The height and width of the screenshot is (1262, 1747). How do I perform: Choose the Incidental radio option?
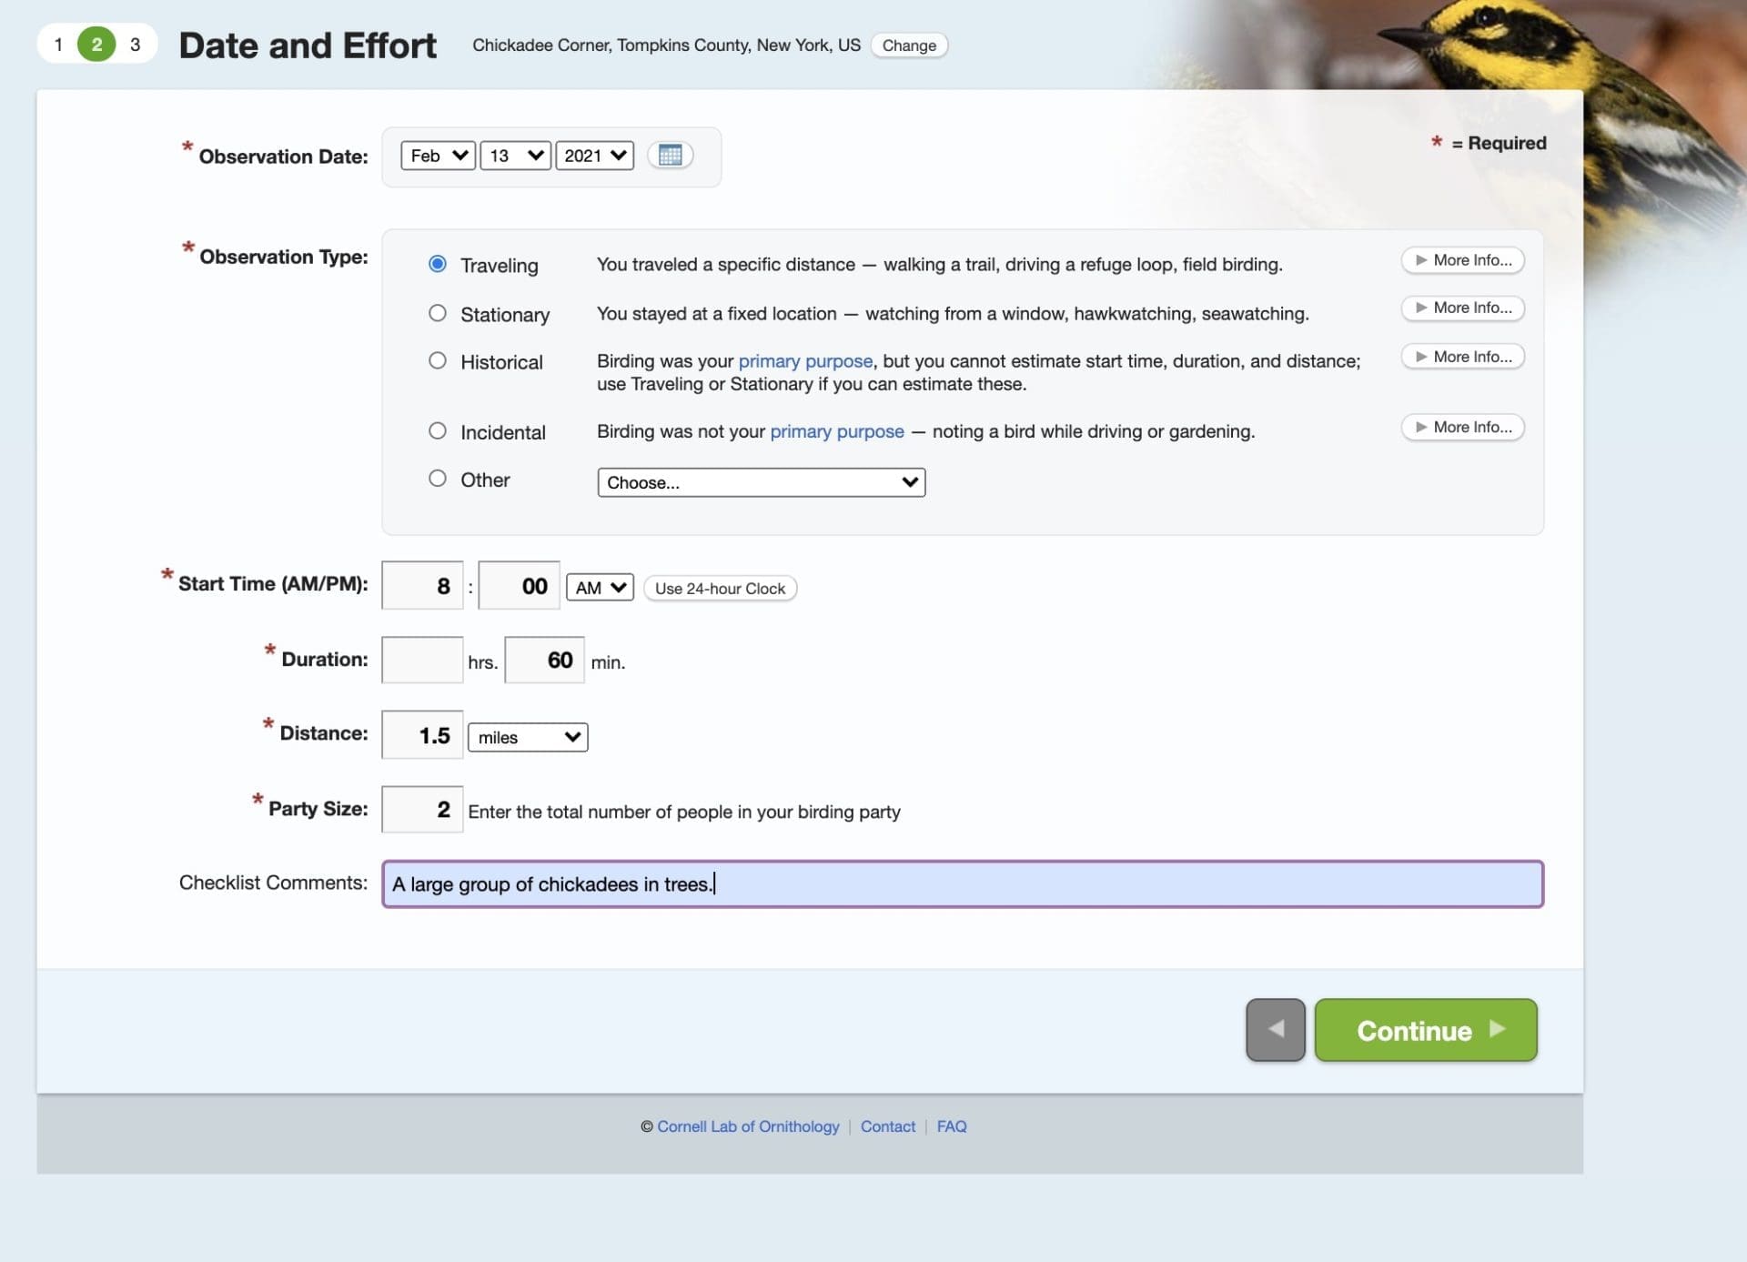(x=438, y=431)
